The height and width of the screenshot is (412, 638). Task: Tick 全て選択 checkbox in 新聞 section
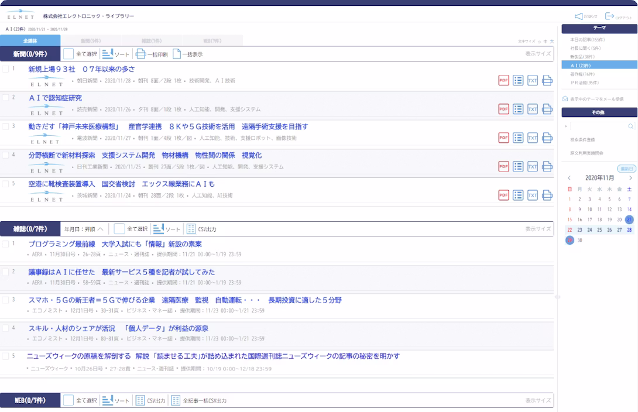(68, 54)
